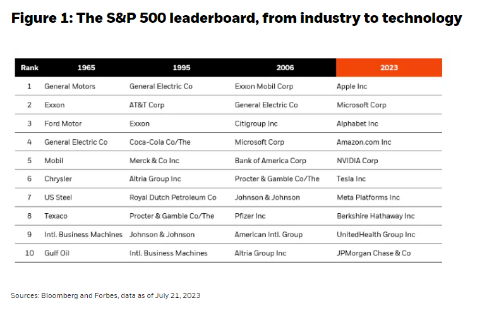Click the orange 2023 column header
The height and width of the screenshot is (310, 487).
pos(388,67)
